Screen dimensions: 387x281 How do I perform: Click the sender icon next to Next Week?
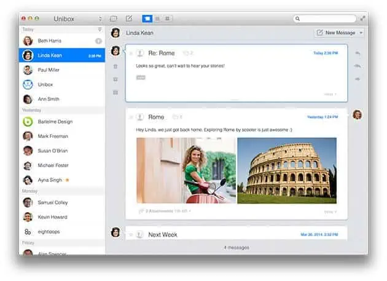[x=139, y=234]
